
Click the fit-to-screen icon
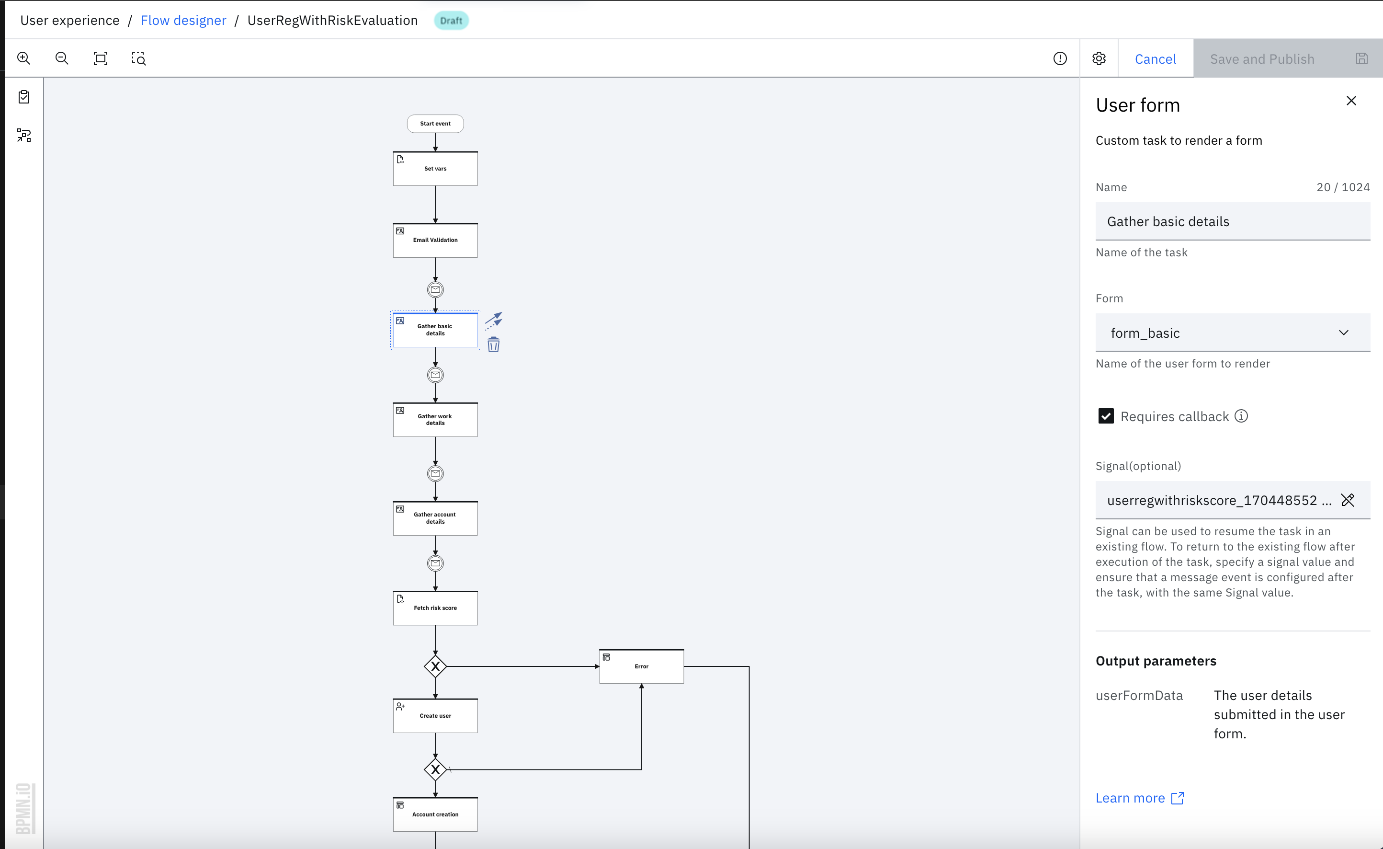click(100, 58)
